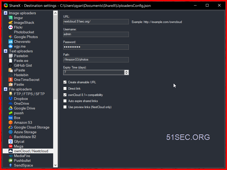Click sidebar scrollbar down arrow
Image resolution: width=227 pixels, height=170 pixels.
click(x=56, y=165)
